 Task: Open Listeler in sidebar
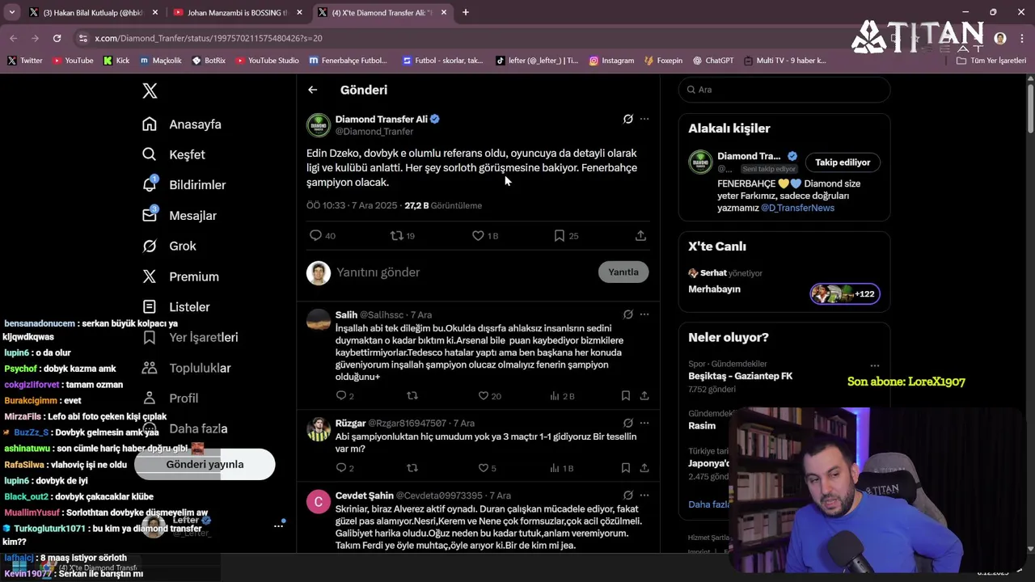coord(176,307)
